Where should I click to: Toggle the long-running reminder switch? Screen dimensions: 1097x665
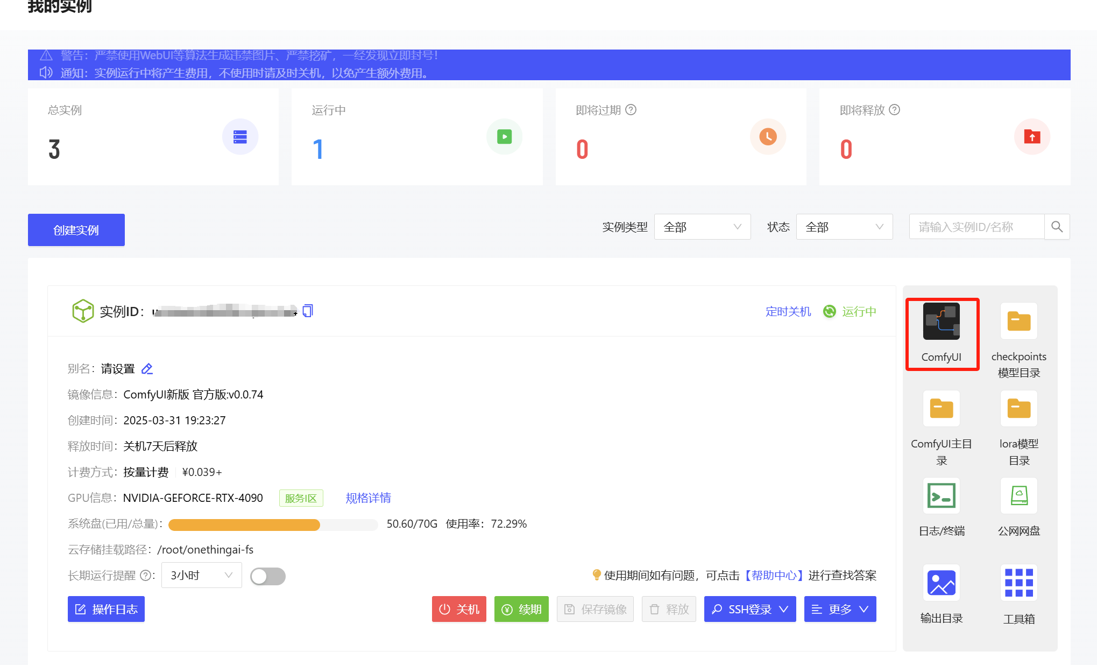267,576
